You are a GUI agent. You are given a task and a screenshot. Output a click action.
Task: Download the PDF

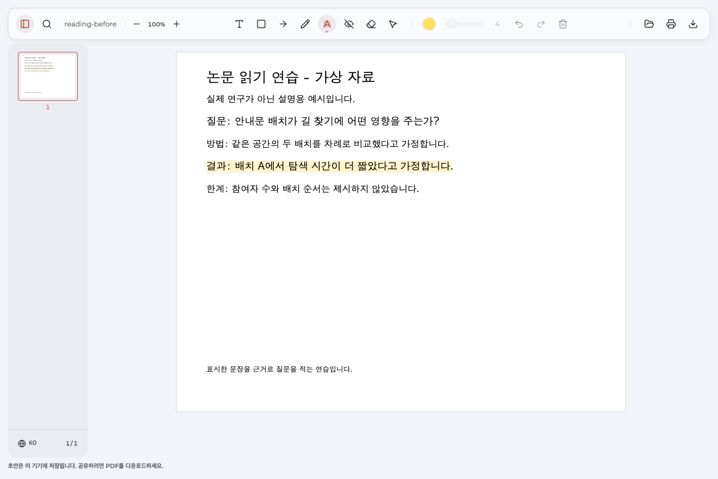(x=693, y=24)
